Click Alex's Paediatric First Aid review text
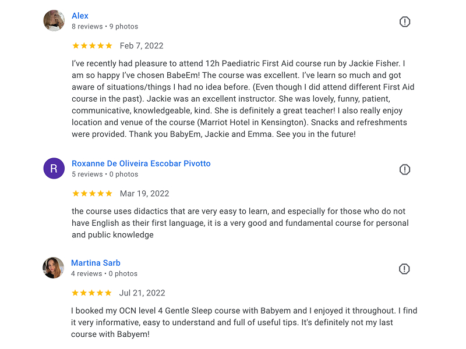Screen dimensions: 466x349 [x=243, y=99]
